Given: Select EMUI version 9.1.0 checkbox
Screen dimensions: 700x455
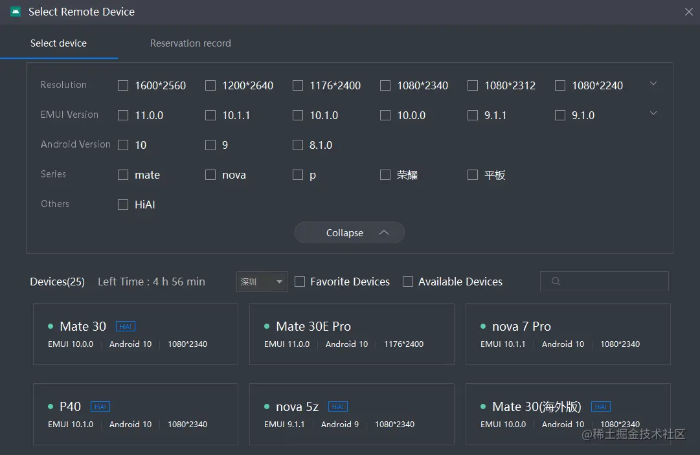Looking at the screenshot, I should click(x=560, y=116).
